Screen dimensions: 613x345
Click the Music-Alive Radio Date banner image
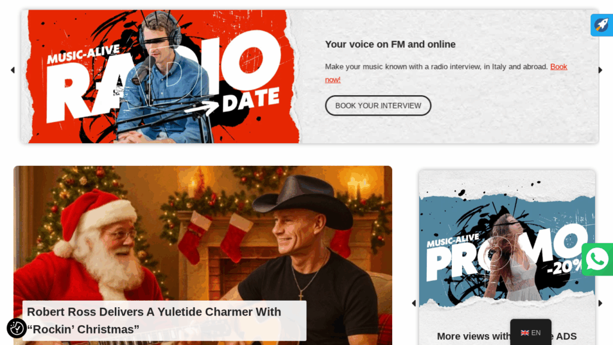161,77
